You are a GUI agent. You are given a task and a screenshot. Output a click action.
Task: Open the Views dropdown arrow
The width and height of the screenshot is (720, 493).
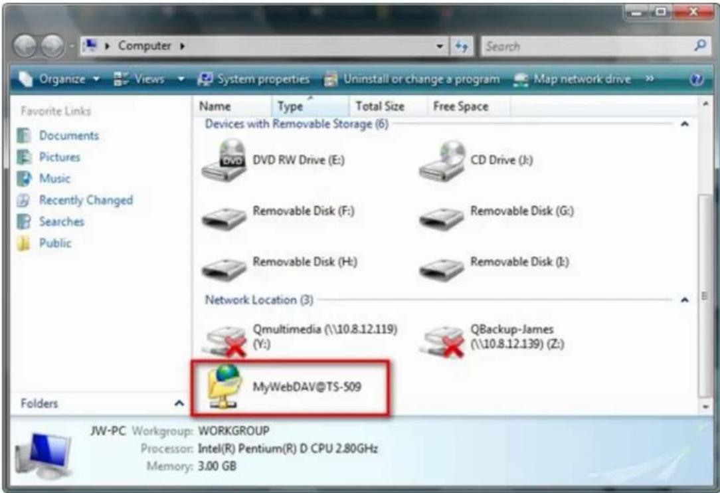[x=181, y=80]
